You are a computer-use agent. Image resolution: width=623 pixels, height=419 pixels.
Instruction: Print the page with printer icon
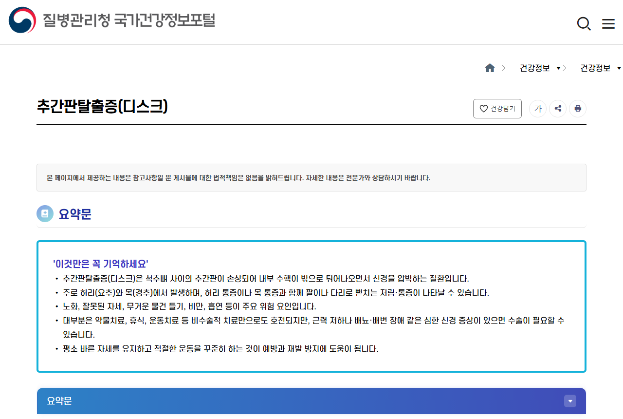coord(578,109)
